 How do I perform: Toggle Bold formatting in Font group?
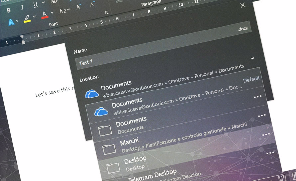pyautogui.click(x=9, y=10)
